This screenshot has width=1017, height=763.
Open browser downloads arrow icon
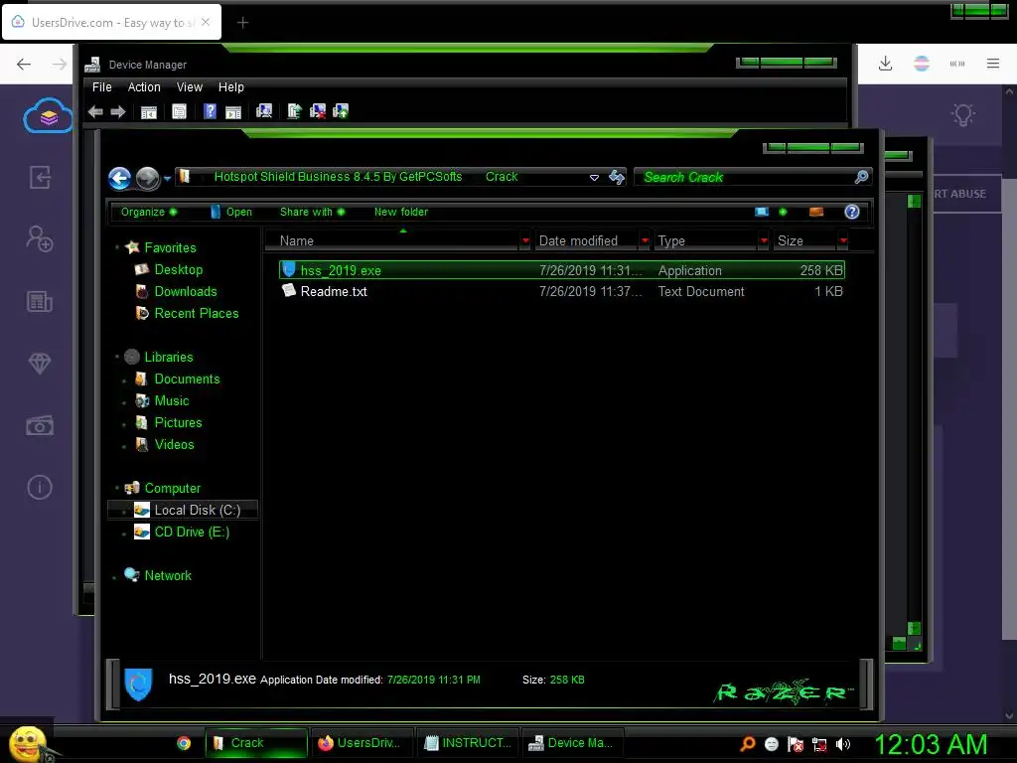(x=885, y=63)
